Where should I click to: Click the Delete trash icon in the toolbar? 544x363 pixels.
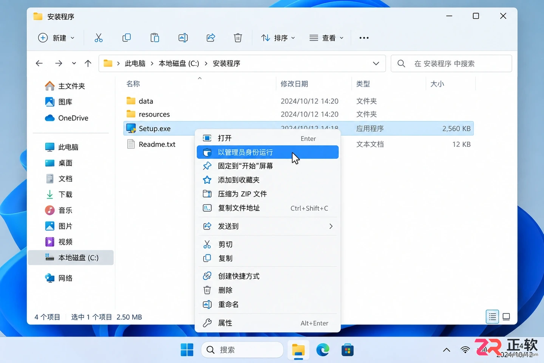click(x=238, y=38)
